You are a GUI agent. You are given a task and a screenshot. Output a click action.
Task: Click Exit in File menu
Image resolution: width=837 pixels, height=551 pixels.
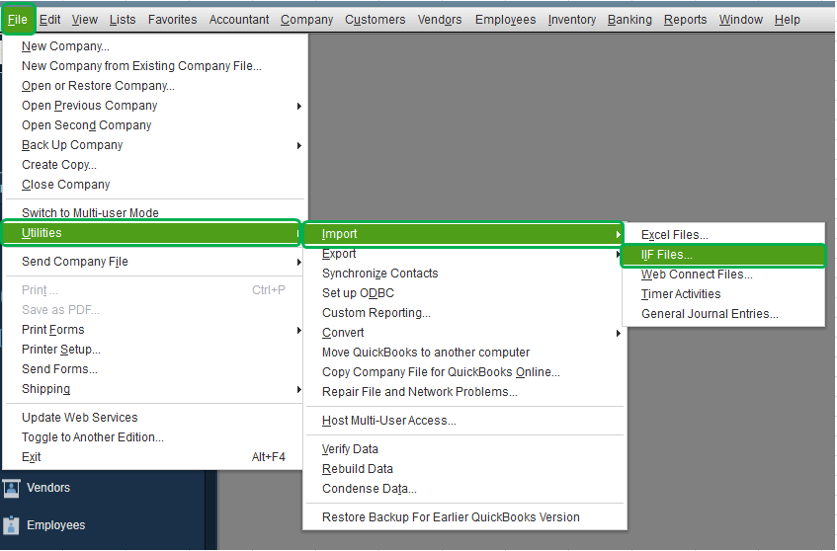click(x=154, y=457)
